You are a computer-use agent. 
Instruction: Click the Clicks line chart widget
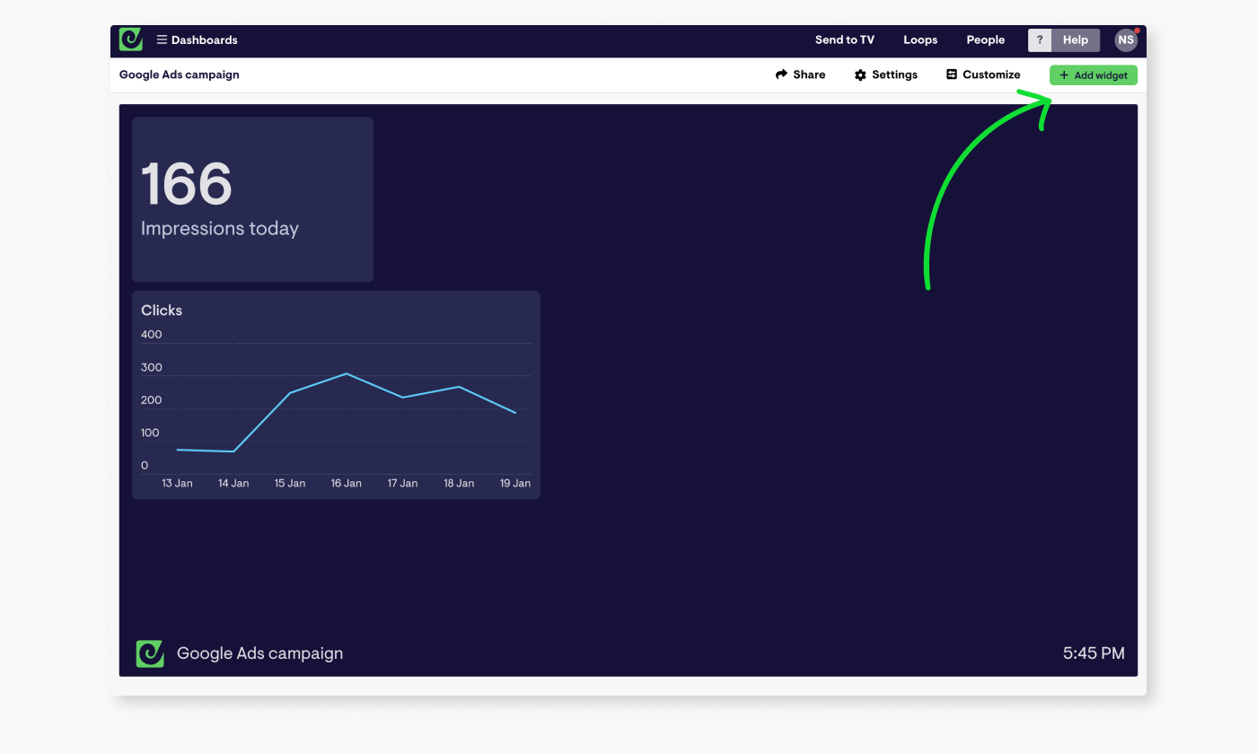(x=336, y=395)
